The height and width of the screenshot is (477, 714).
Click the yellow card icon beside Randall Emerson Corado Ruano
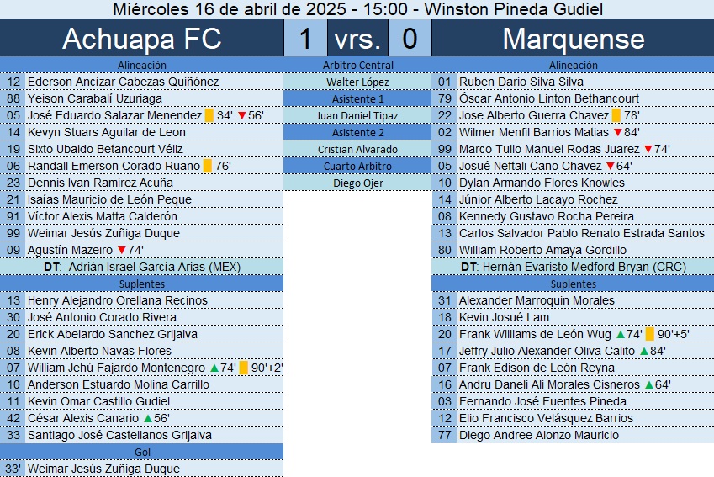point(207,166)
